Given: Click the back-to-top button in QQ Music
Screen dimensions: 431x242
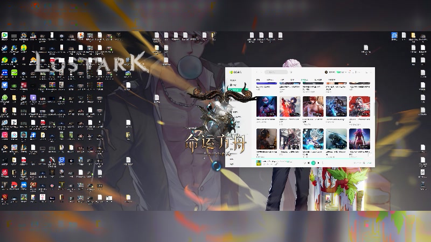Looking at the screenshot, I should pyautogui.click(x=370, y=155).
